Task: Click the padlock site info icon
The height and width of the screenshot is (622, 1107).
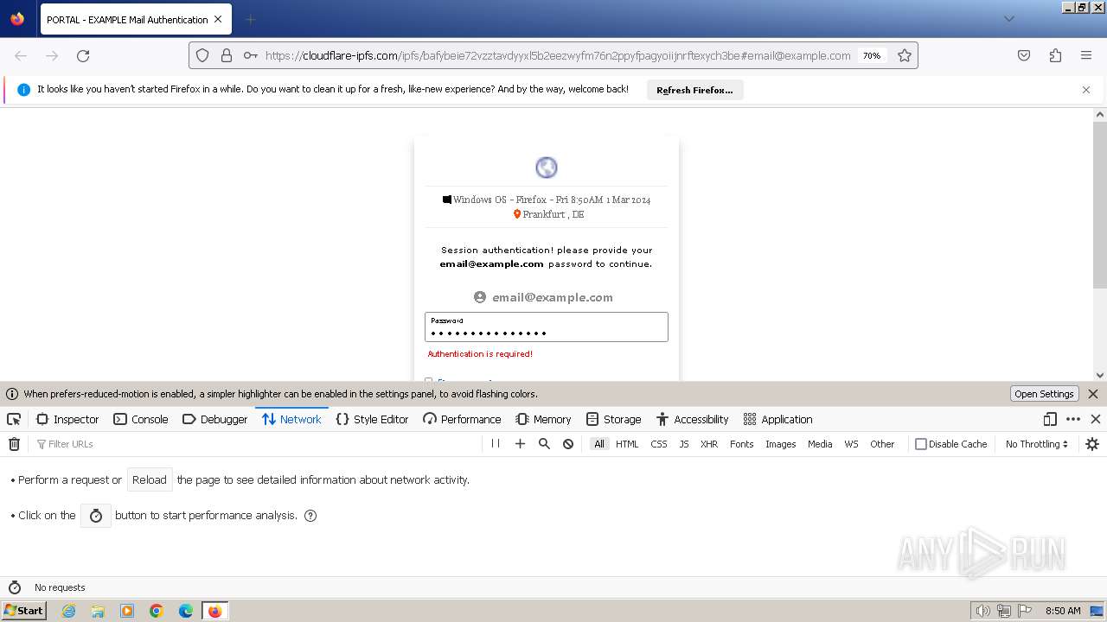Action: [x=227, y=55]
